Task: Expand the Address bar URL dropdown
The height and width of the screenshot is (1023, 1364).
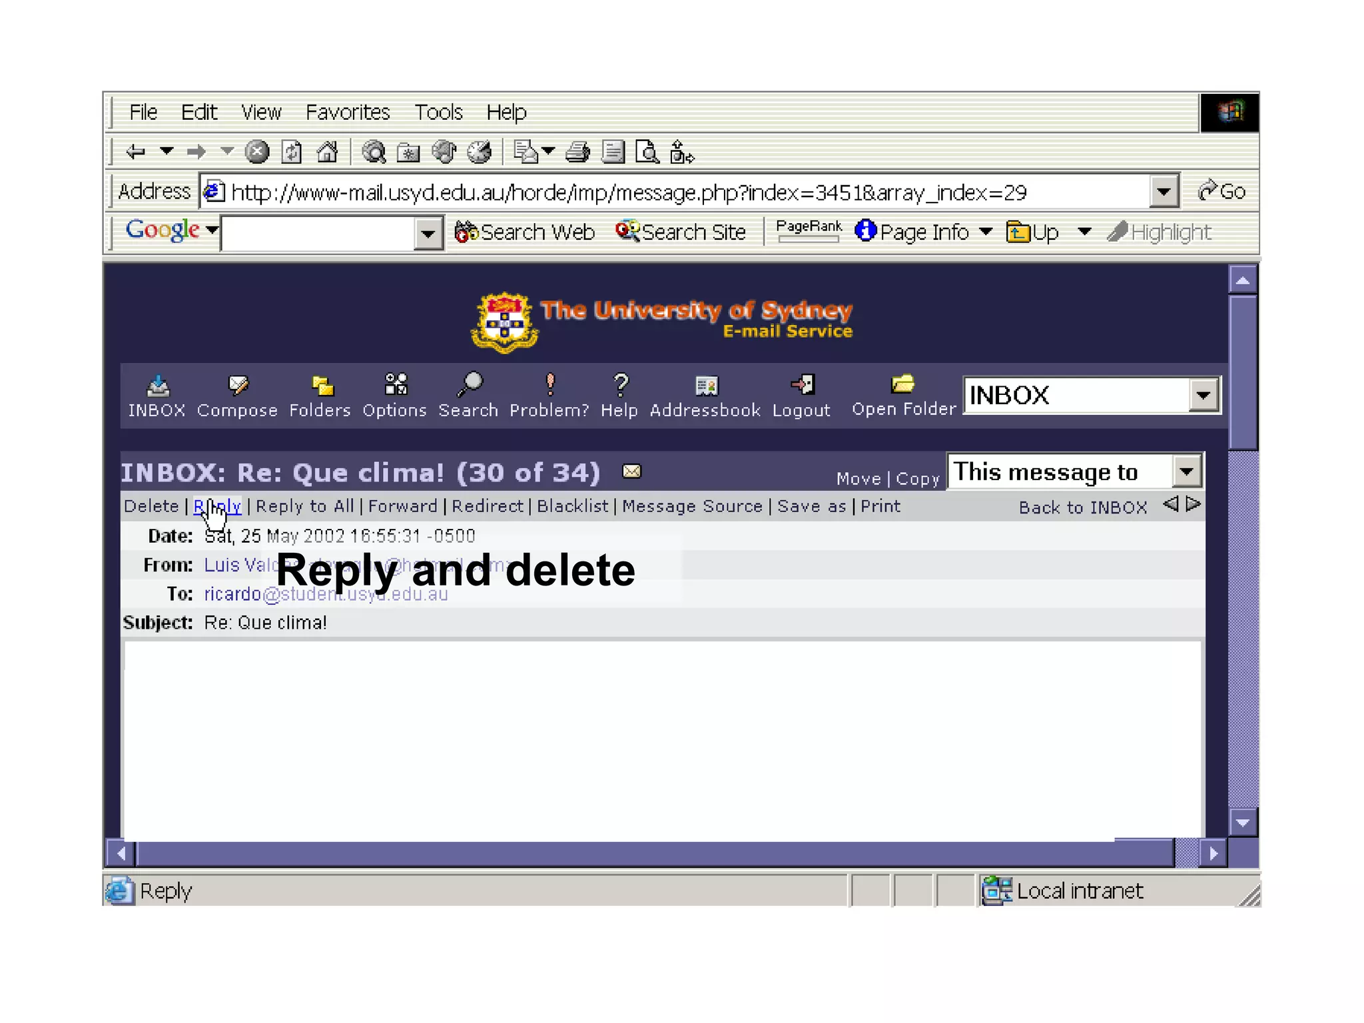Action: pos(1164,192)
